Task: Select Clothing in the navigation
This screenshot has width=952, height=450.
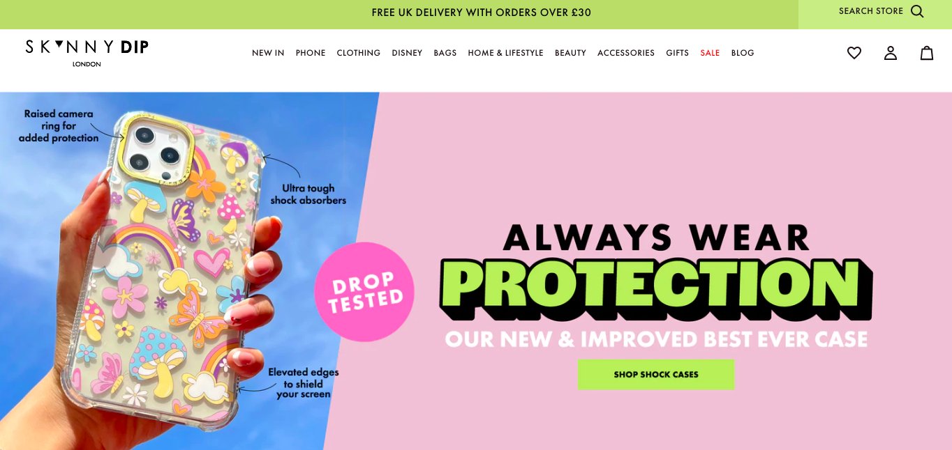Action: click(x=359, y=53)
